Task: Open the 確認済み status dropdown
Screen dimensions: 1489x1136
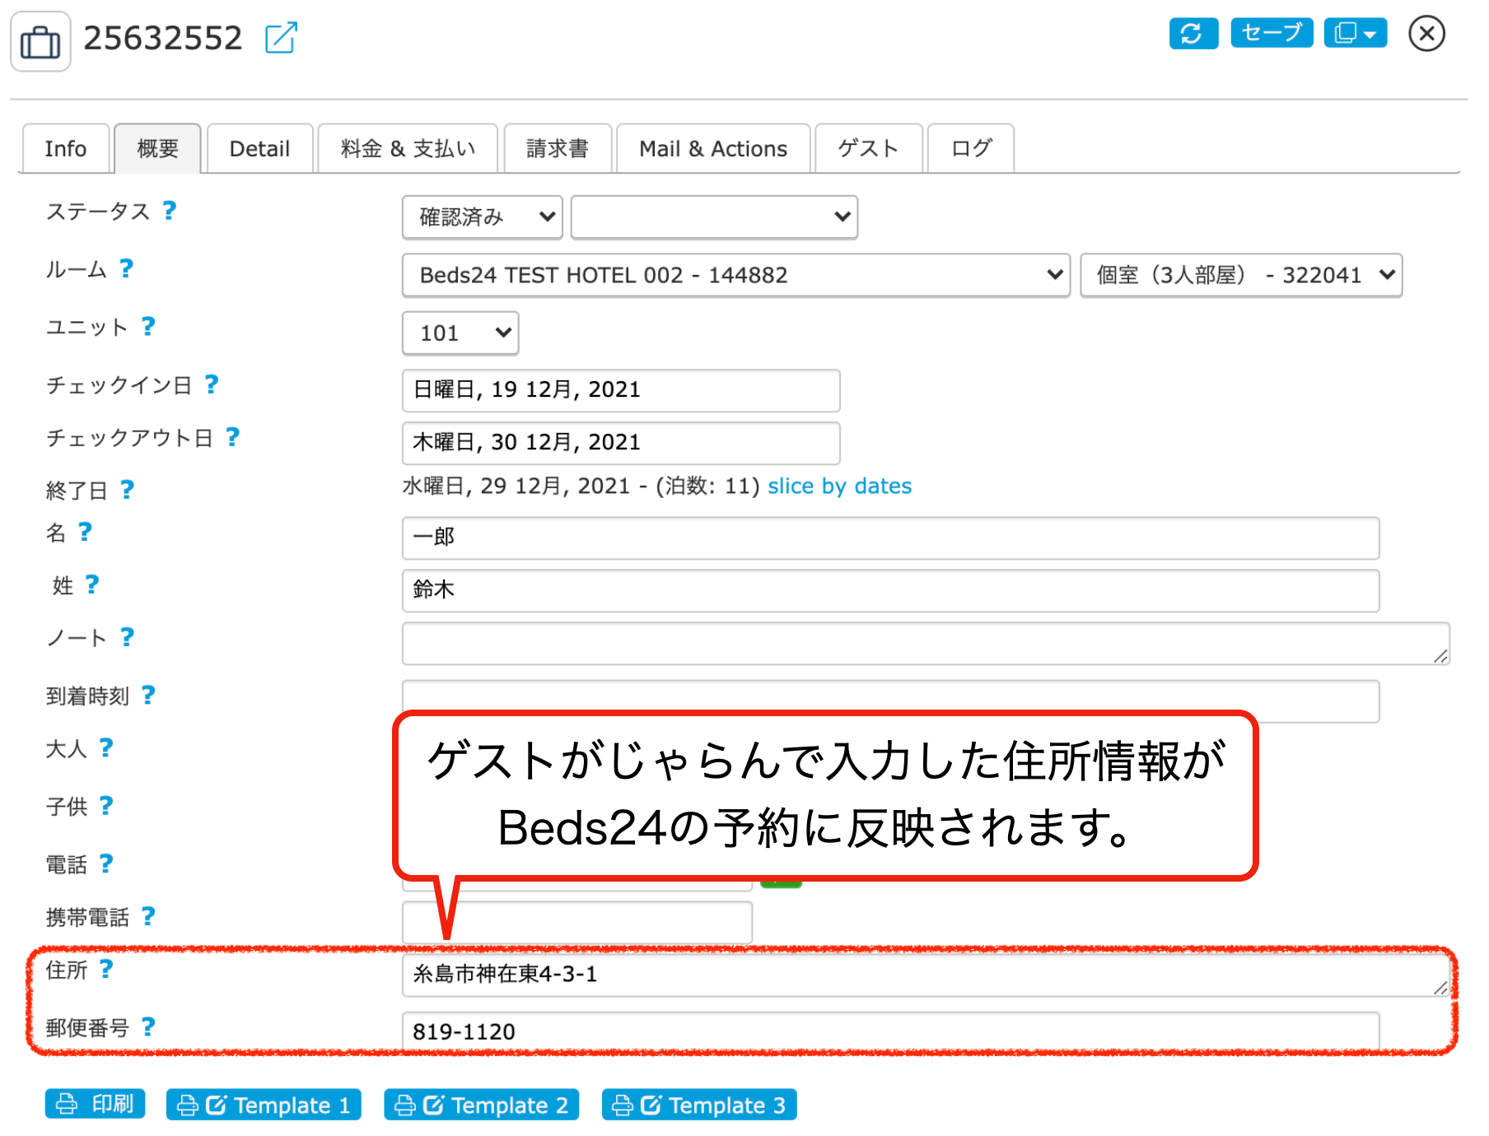Action: 482,217
